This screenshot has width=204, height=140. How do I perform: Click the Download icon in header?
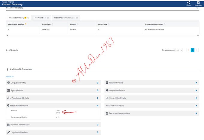tap(198, 3)
